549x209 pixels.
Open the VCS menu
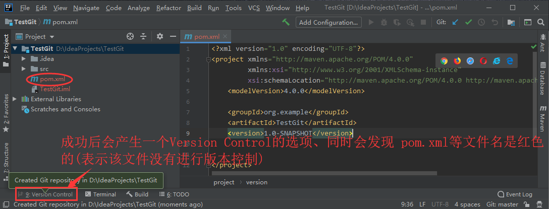click(x=254, y=8)
